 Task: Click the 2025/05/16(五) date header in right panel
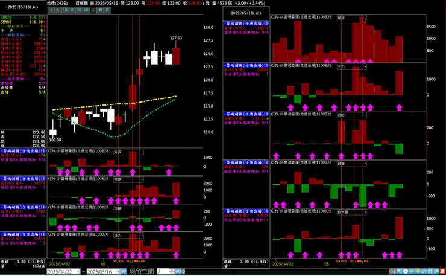(x=246, y=13)
